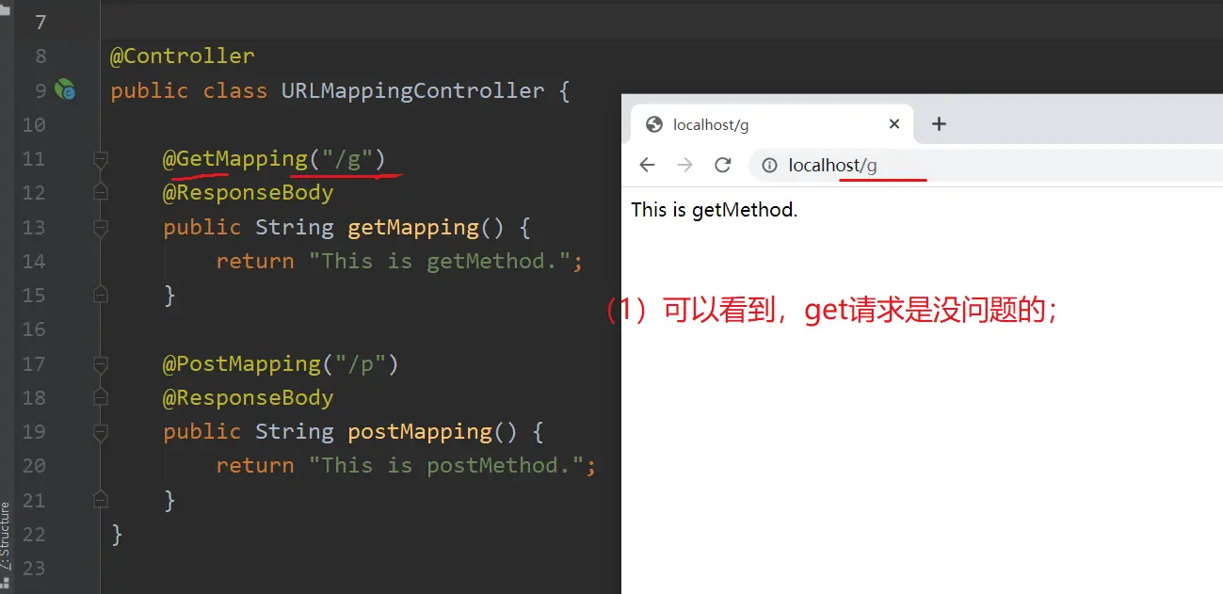1223x594 pixels.
Task: Click the "return" keyword on line 20
Action: coord(255,466)
